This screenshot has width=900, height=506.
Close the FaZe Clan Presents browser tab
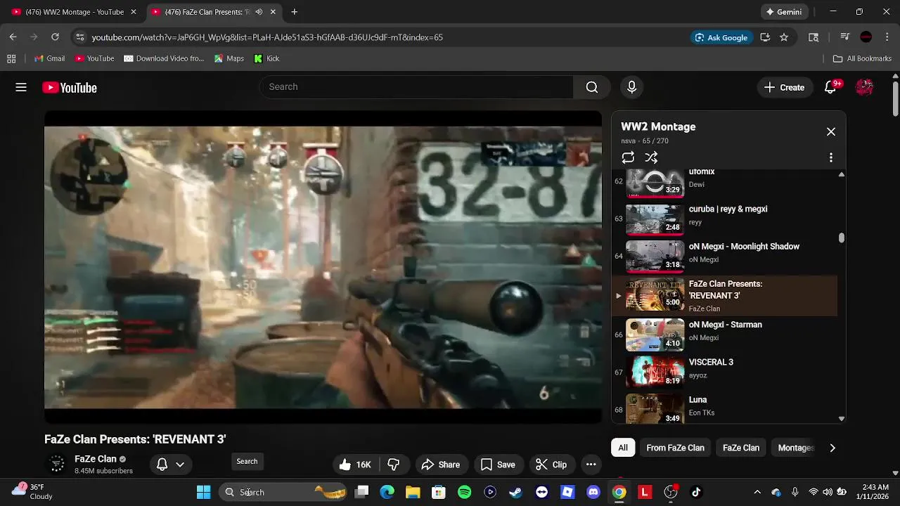(273, 12)
